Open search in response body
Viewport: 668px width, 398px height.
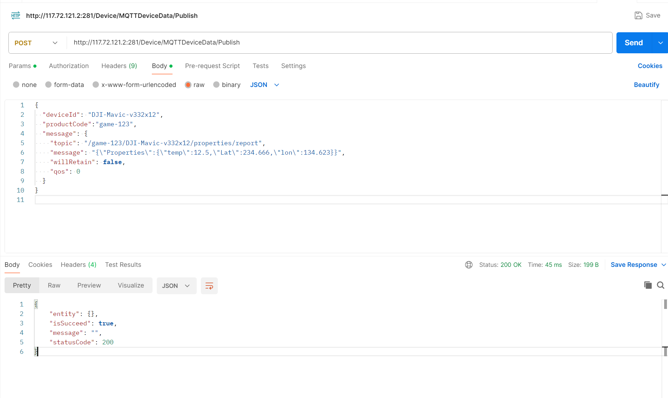click(x=661, y=285)
